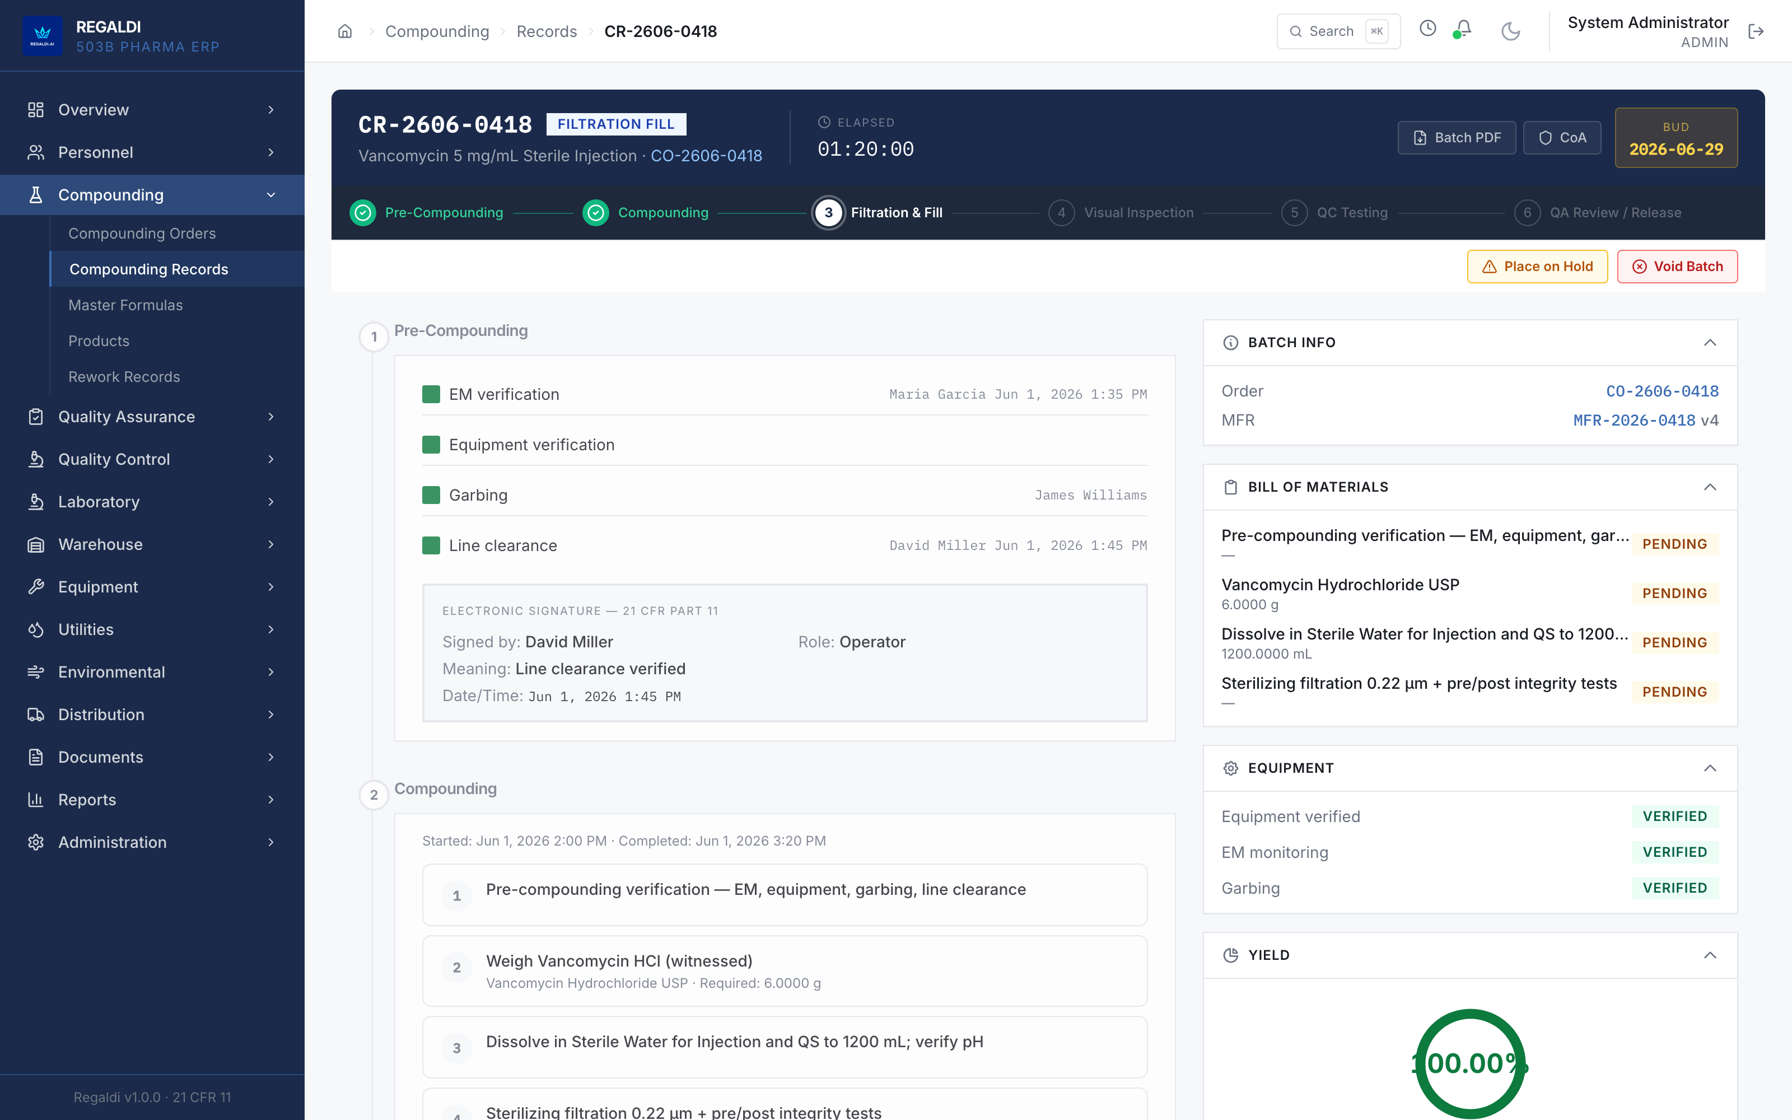The width and height of the screenshot is (1792, 1120).
Task: Click the FILTRATION FILL status badge
Action: (x=615, y=124)
